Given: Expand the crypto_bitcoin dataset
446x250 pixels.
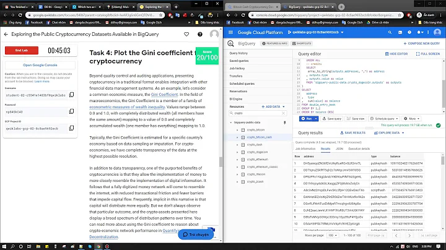Looking at the screenshot, I should 237,130.
